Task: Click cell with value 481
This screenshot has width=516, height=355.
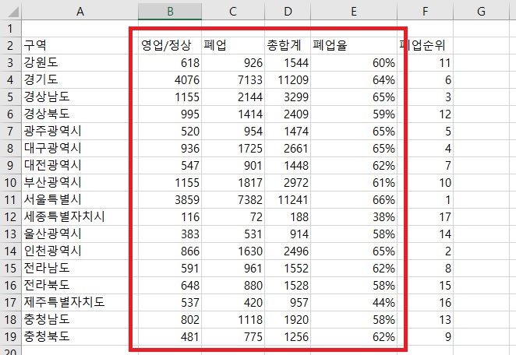Action: coord(170,336)
